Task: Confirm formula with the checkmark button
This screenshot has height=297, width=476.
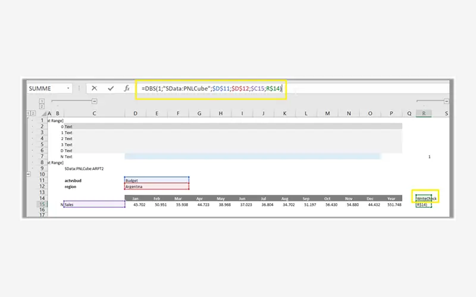Action: (x=110, y=88)
